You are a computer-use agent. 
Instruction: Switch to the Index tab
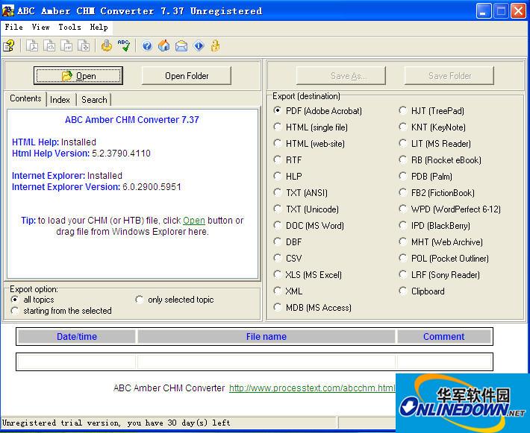pos(60,100)
